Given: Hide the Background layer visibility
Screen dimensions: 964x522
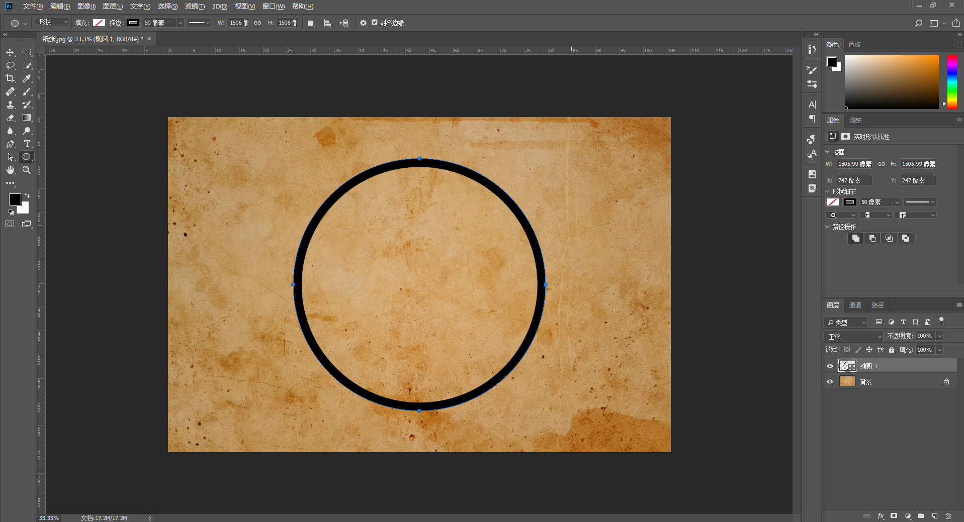Looking at the screenshot, I should click(830, 382).
